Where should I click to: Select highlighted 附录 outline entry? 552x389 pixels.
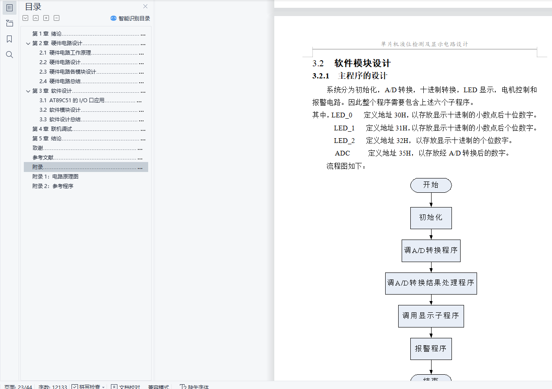pos(86,167)
